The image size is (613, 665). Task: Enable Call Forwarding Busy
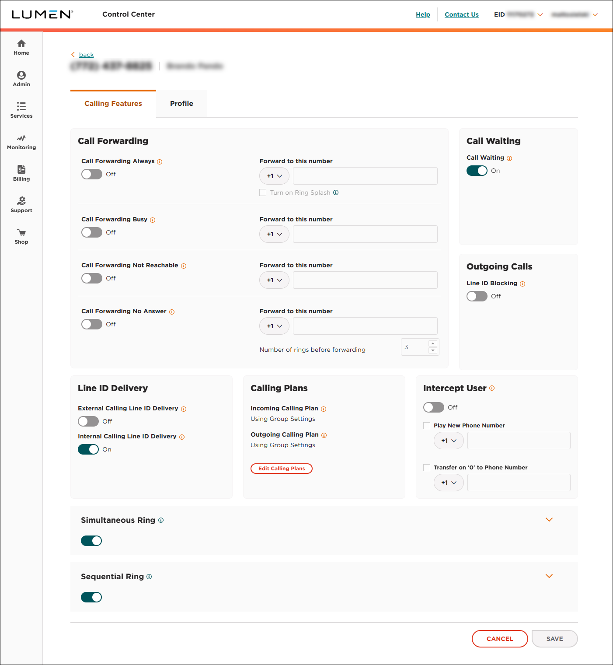91,232
